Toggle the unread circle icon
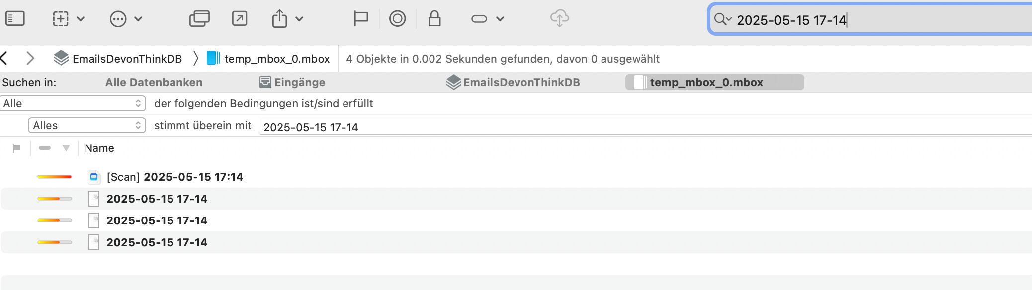This screenshot has height=290, width=1032. [x=397, y=19]
